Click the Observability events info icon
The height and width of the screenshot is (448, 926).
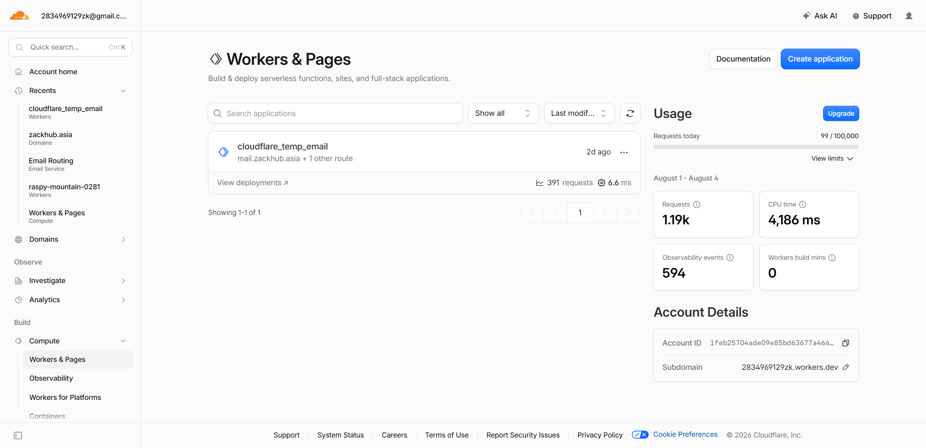730,258
